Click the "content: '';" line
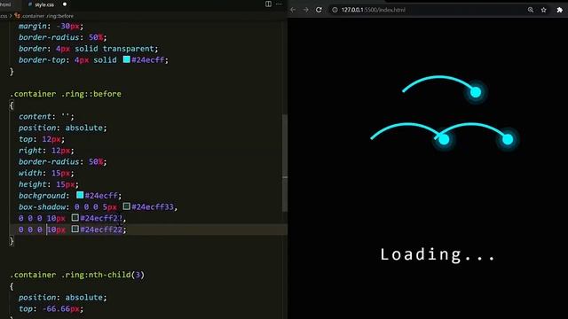568x319 pixels. pos(46,116)
